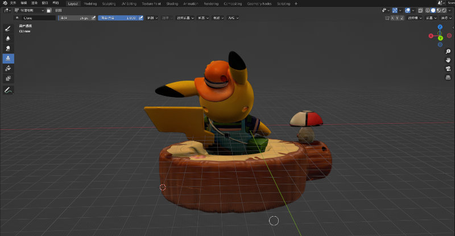Open the View menu in viewport header
455x236 pixels.
coord(59,10)
